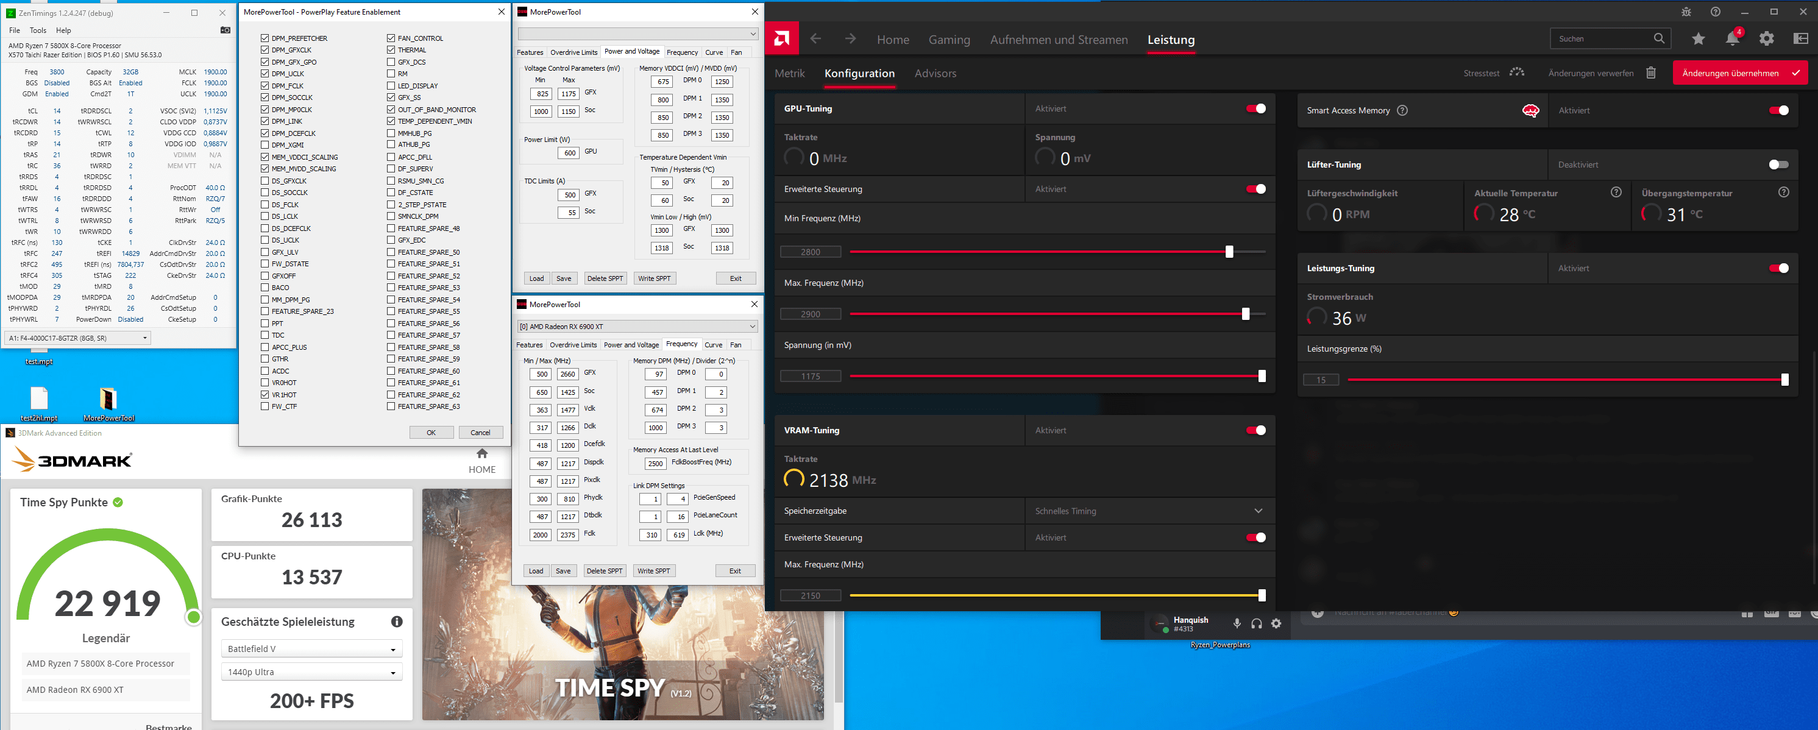Click the 3DMark HOME icon
The width and height of the screenshot is (1818, 730).
click(482, 453)
